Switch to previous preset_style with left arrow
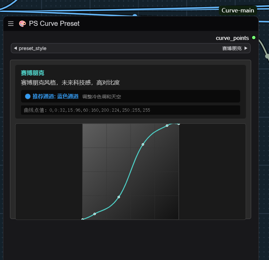Image resolution: width=269 pixels, height=260 pixels. 15,48
